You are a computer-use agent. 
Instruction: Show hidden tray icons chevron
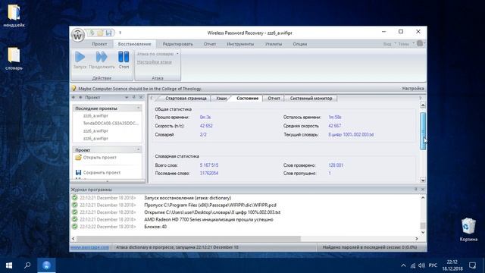pos(403,265)
